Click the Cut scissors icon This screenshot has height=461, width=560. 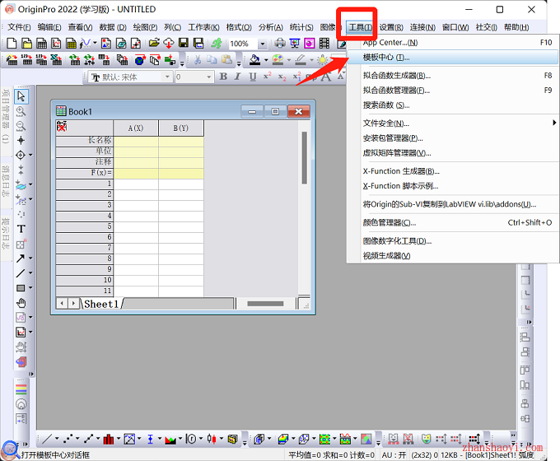click(198, 60)
